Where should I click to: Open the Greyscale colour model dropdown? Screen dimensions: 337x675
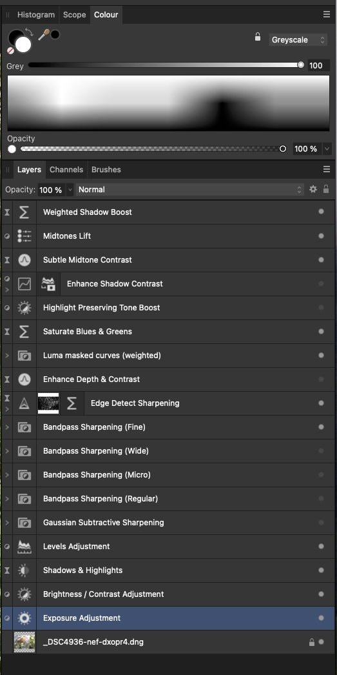pyautogui.click(x=299, y=40)
